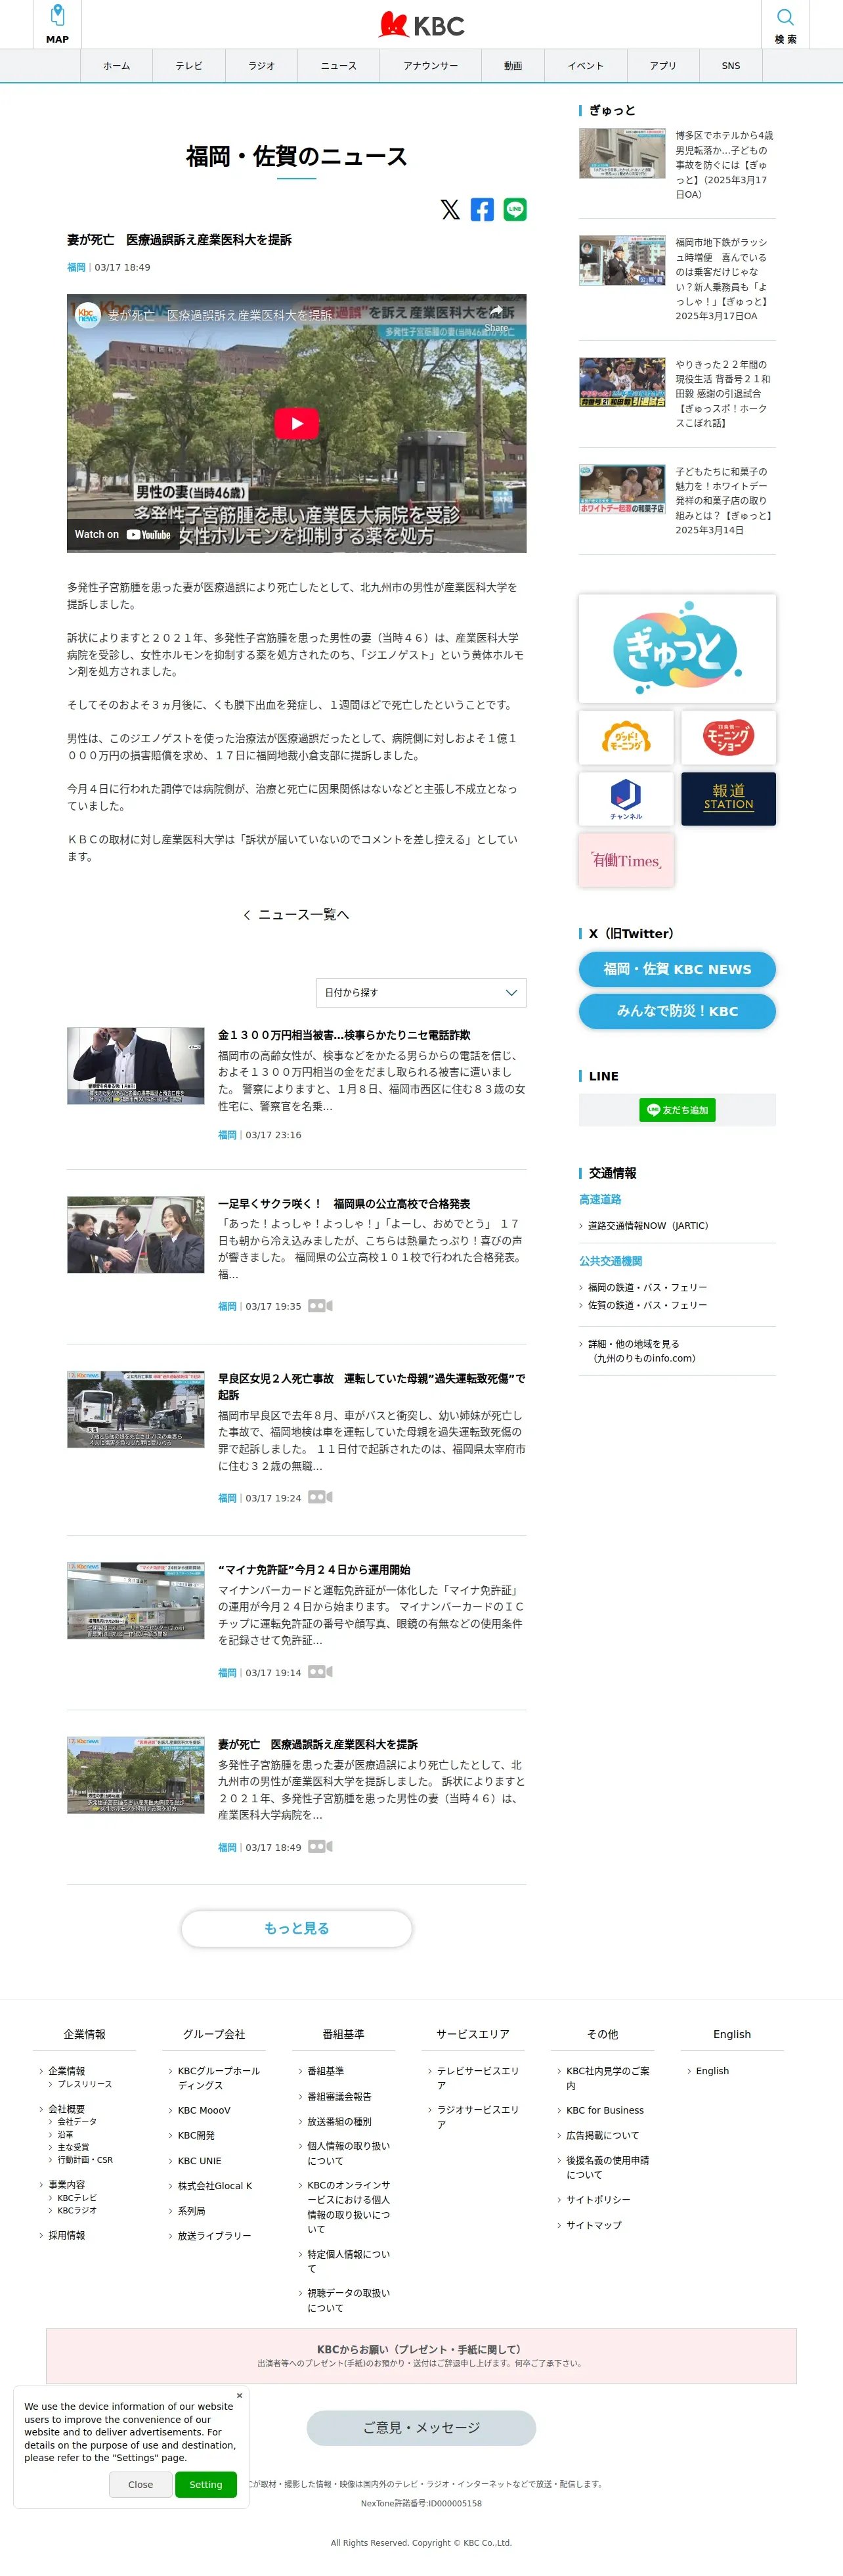
Task: Click the KBC logo
Action: pos(421,25)
